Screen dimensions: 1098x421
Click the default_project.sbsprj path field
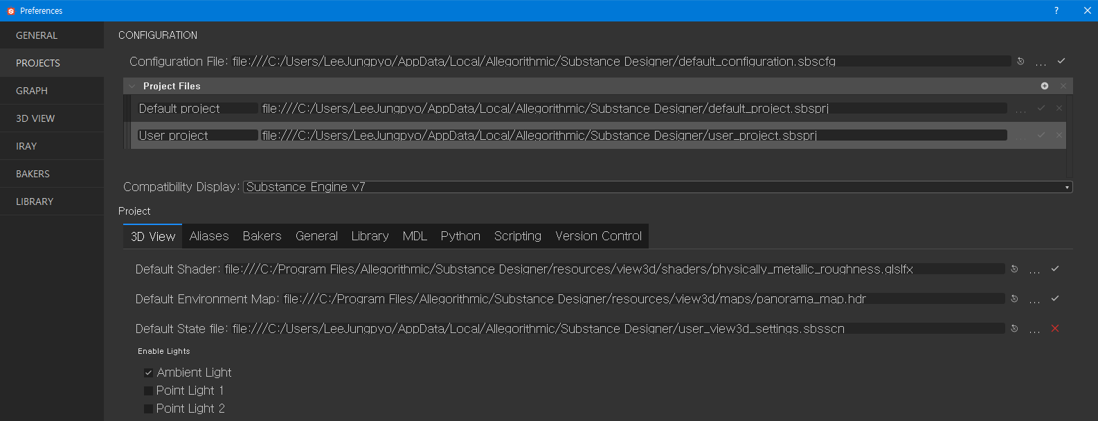(634, 108)
